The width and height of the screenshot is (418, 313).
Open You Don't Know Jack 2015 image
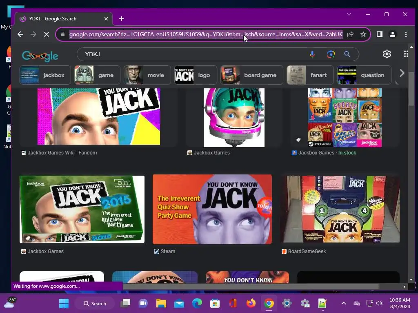point(82,209)
